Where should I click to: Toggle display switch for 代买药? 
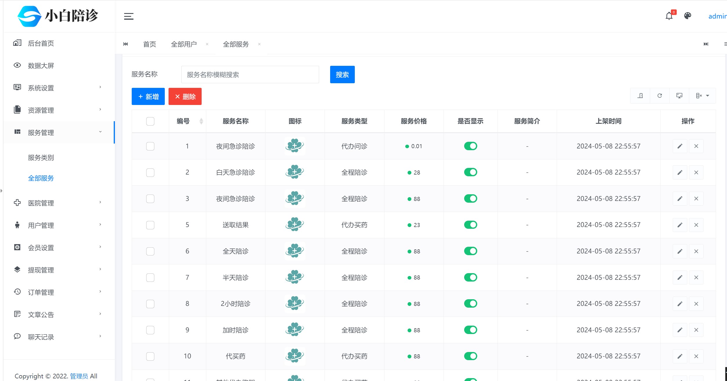[471, 356]
